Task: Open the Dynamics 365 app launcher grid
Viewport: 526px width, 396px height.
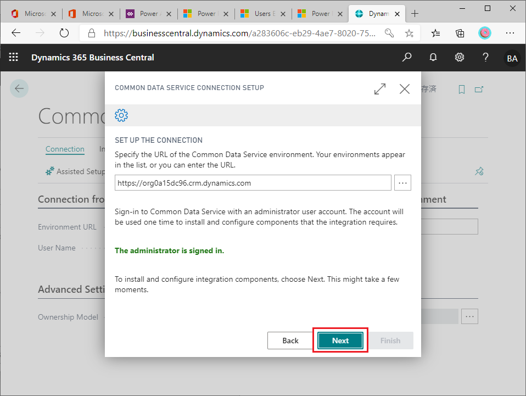Action: [13, 57]
